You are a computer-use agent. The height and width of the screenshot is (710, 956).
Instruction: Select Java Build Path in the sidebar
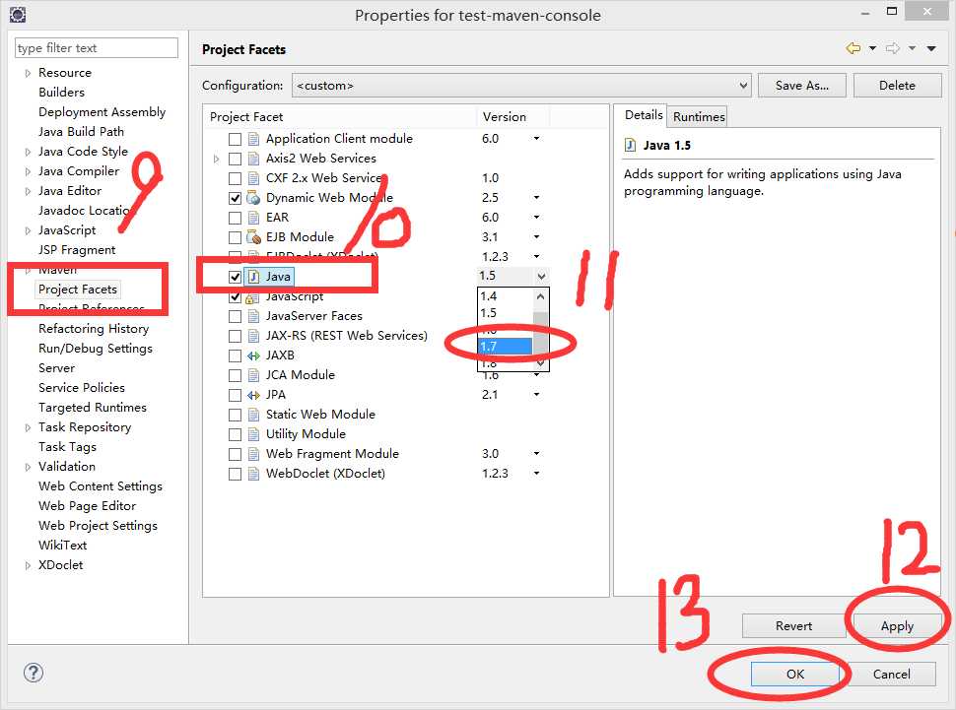(x=81, y=132)
